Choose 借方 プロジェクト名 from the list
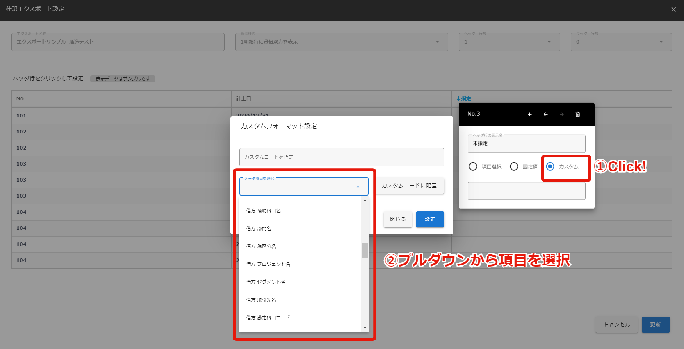This screenshot has width=684, height=349. [x=300, y=264]
